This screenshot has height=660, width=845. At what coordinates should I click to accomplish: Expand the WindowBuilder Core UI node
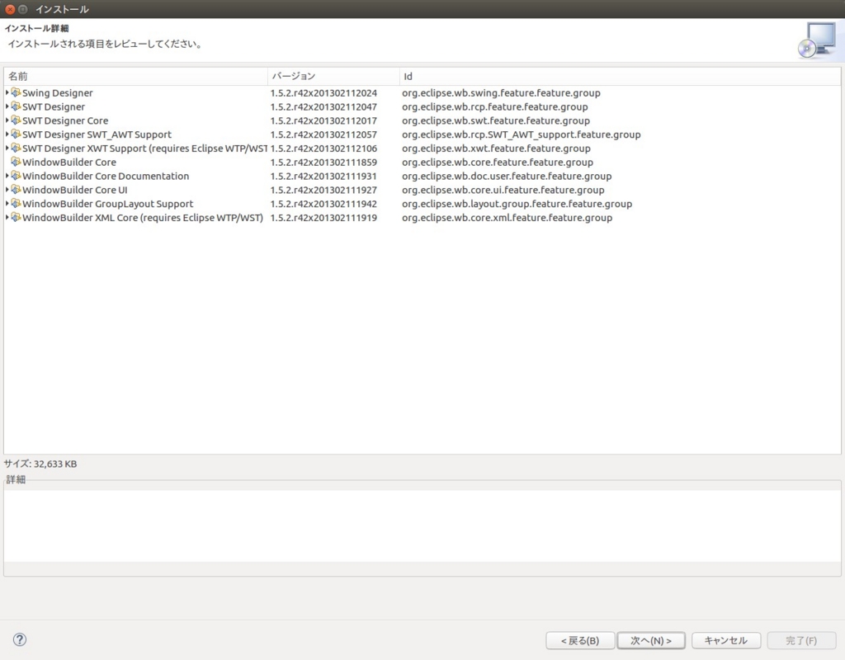(x=7, y=190)
